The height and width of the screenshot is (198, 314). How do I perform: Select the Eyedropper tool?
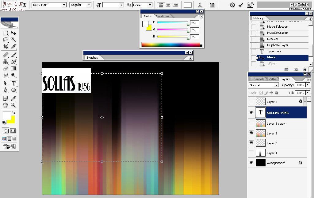(14, 98)
